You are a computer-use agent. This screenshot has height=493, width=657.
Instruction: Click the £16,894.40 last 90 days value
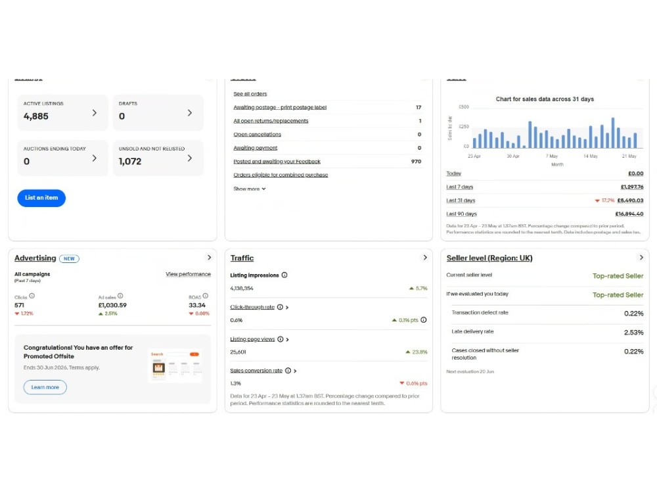(x=629, y=214)
